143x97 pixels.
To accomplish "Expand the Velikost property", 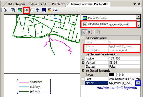I will (x=83, y=63).
